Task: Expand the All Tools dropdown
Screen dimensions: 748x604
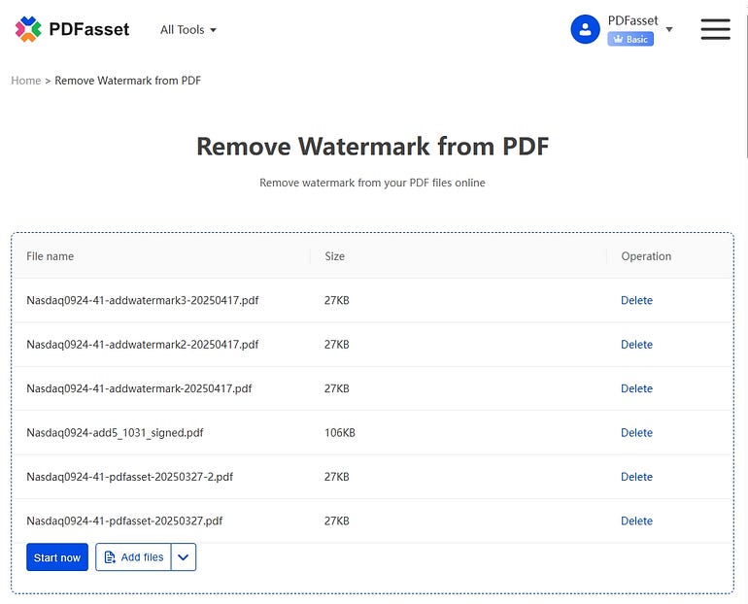Action: [x=187, y=29]
